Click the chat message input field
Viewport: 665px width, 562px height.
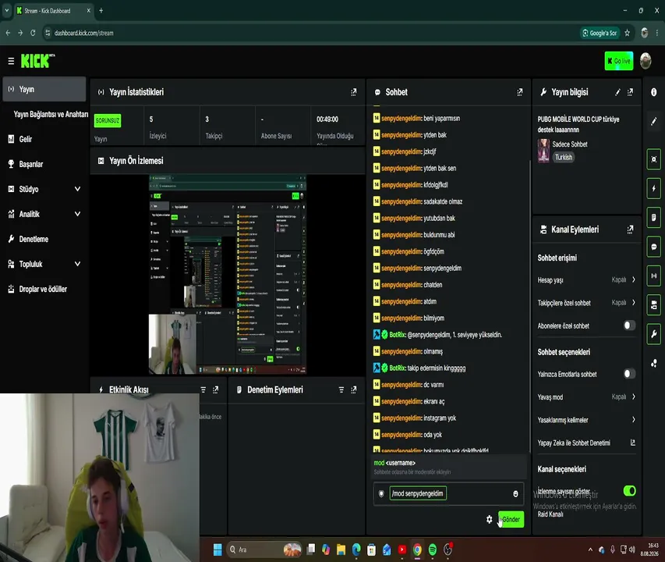448,493
